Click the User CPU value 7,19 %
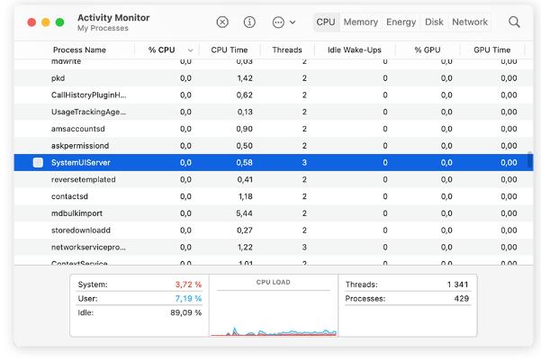 pos(188,298)
